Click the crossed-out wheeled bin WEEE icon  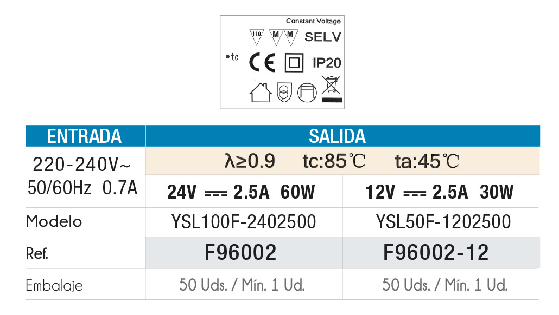coord(332,89)
